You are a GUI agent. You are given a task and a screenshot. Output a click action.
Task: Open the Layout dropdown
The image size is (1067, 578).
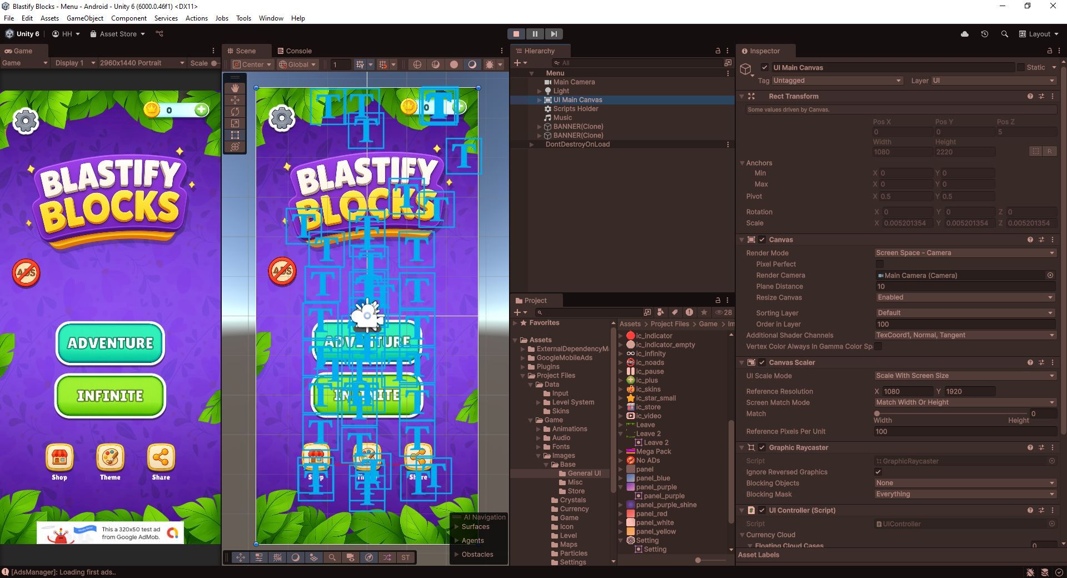click(x=1038, y=34)
